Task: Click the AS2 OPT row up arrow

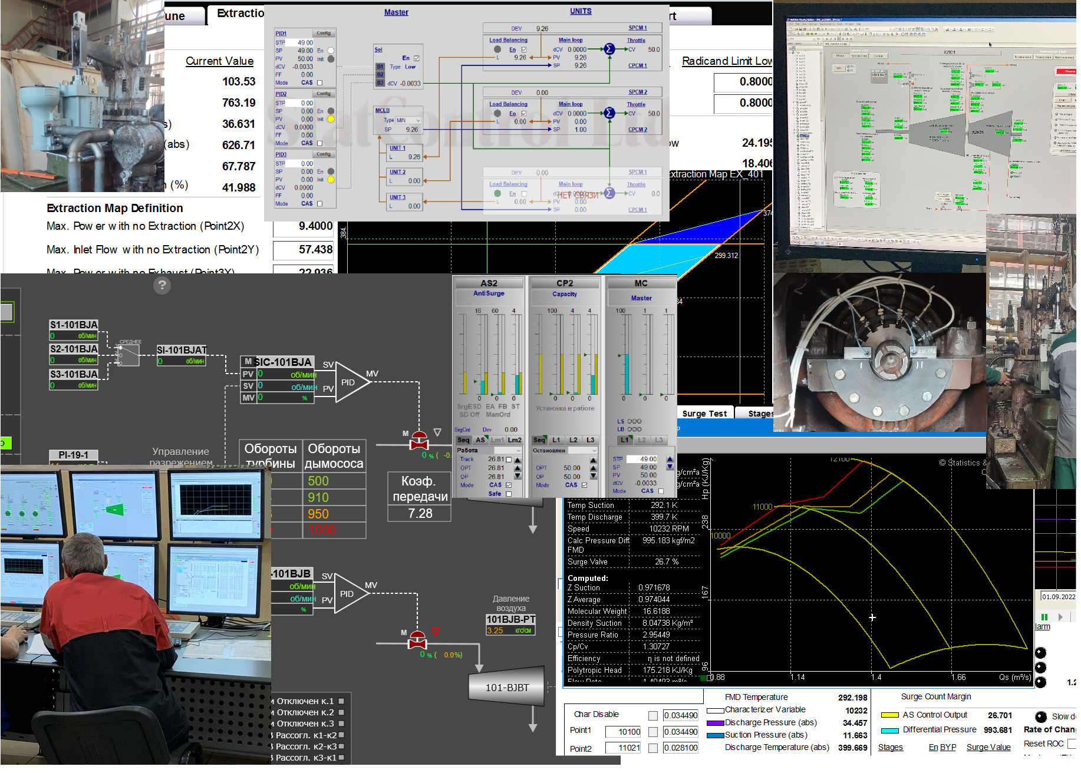Action: coord(518,468)
